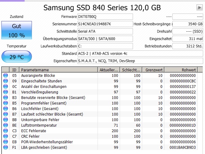Click the status dot for Laufzeit schlechter Blöcke

click(x=6, y=114)
